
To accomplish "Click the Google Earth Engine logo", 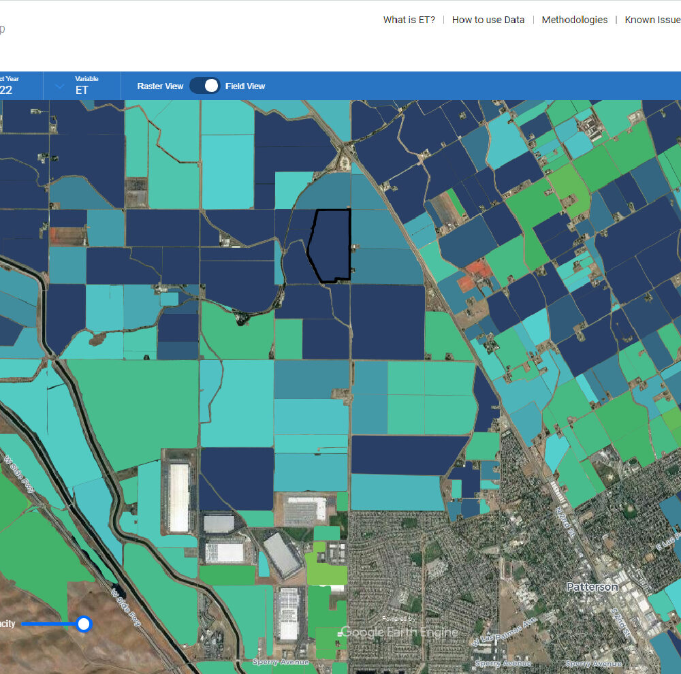I will [x=398, y=632].
